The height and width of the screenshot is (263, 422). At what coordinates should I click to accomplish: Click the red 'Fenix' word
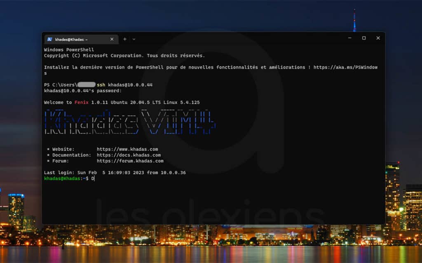81,102
